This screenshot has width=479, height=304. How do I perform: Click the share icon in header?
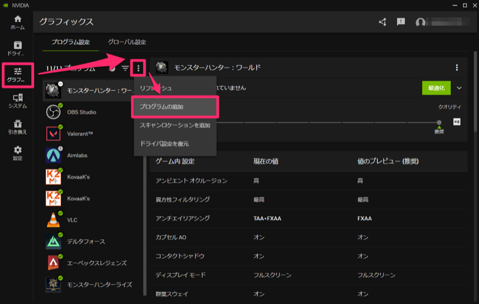(383, 22)
